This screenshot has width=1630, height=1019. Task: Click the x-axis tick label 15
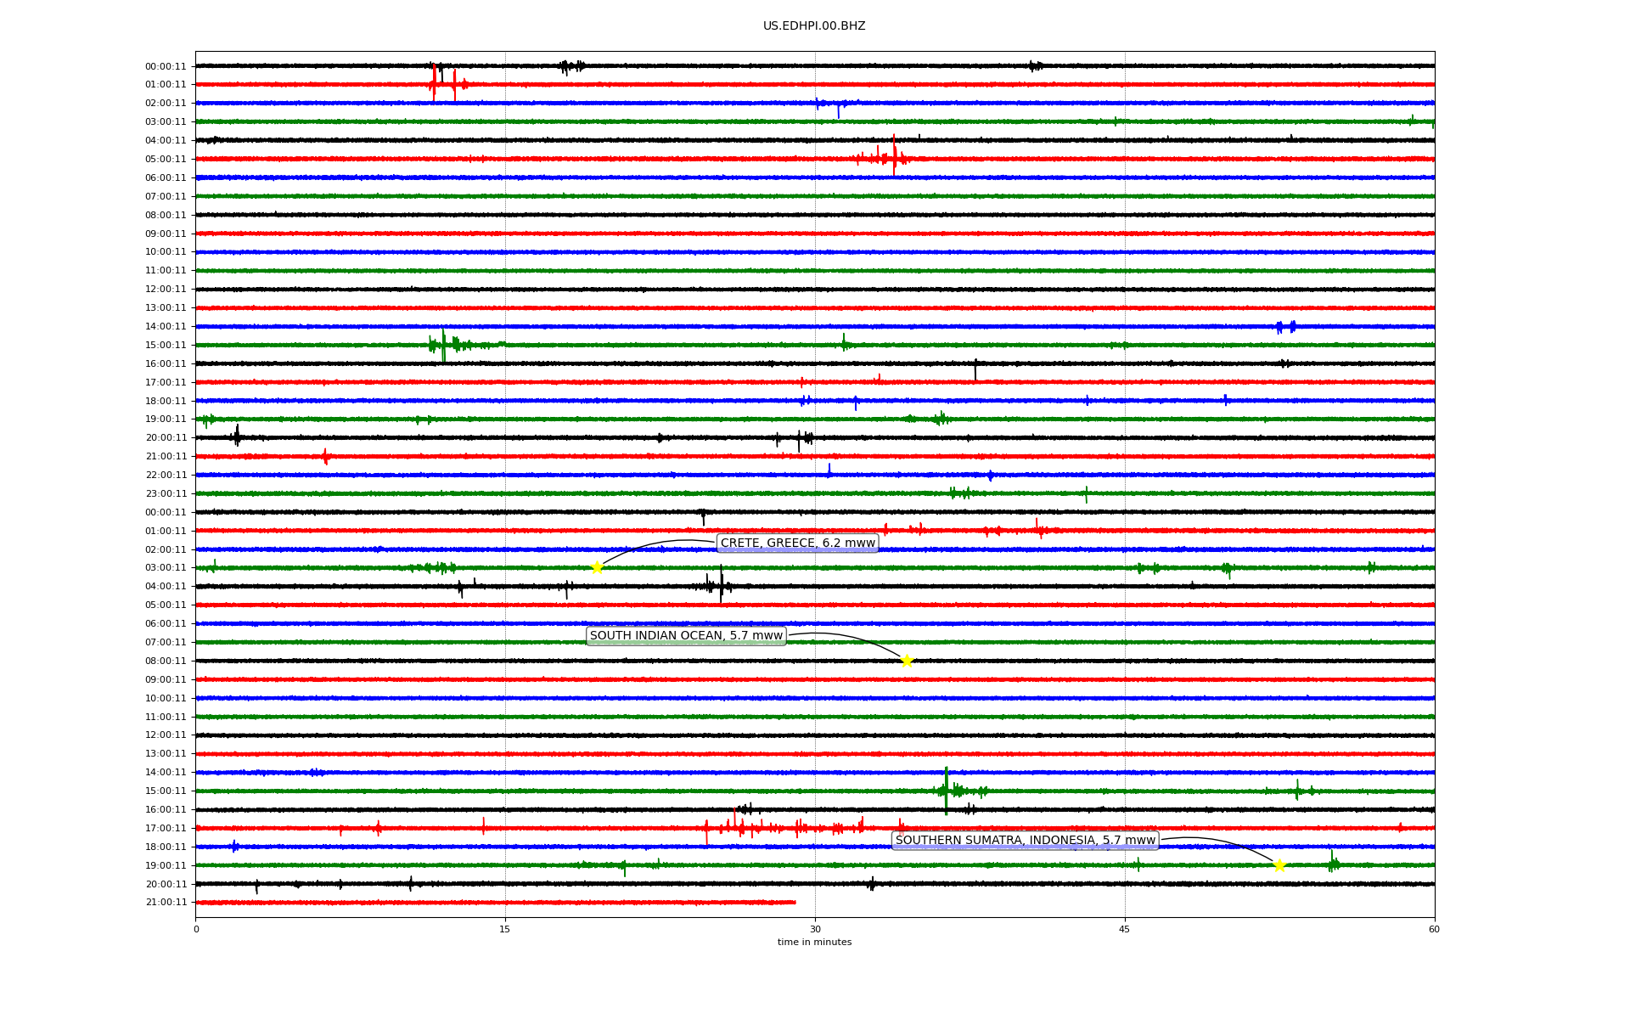[x=505, y=929]
